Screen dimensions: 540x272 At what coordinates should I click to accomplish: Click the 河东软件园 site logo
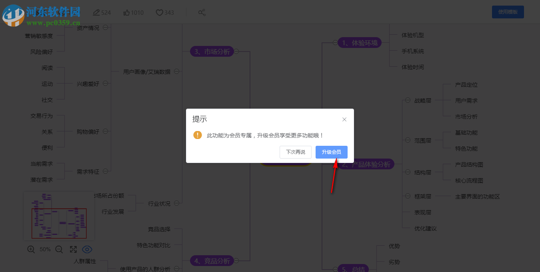pyautogui.click(x=40, y=12)
